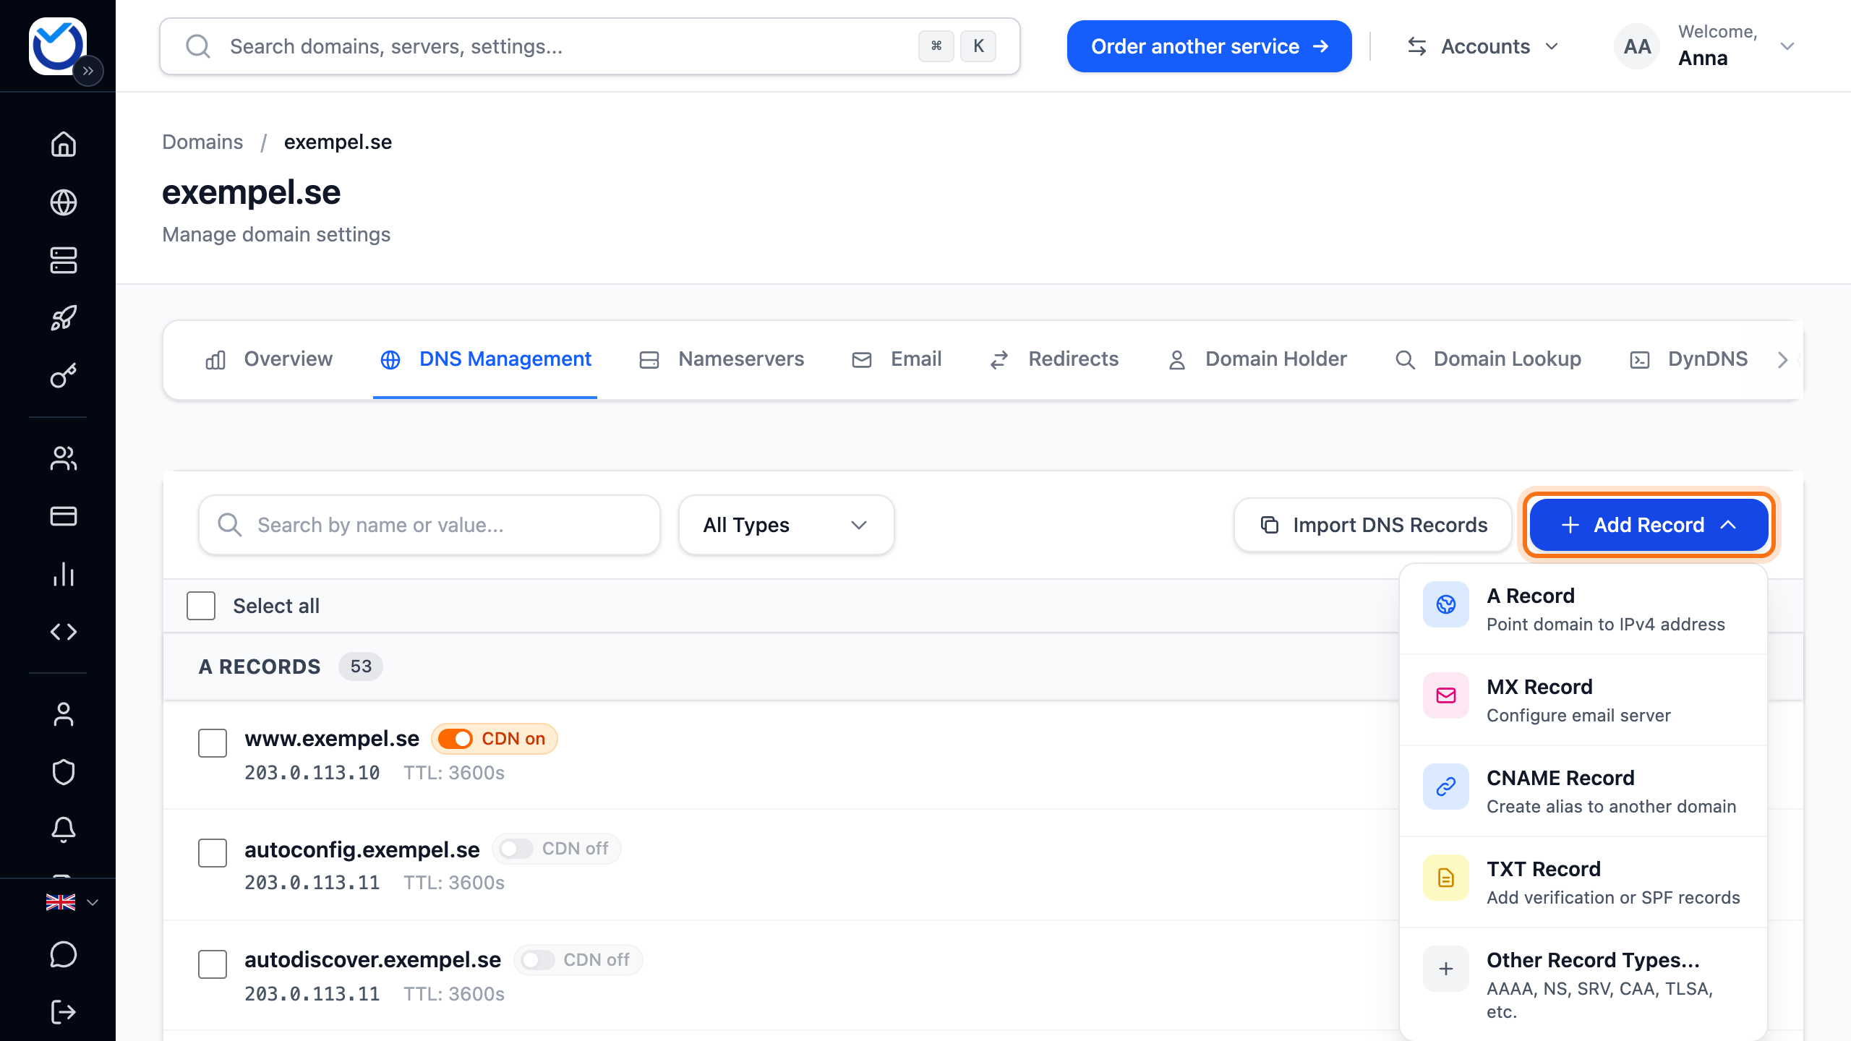This screenshot has height=1041, width=1851.
Task: Collapse the Add Record dropdown button
Action: click(1649, 525)
